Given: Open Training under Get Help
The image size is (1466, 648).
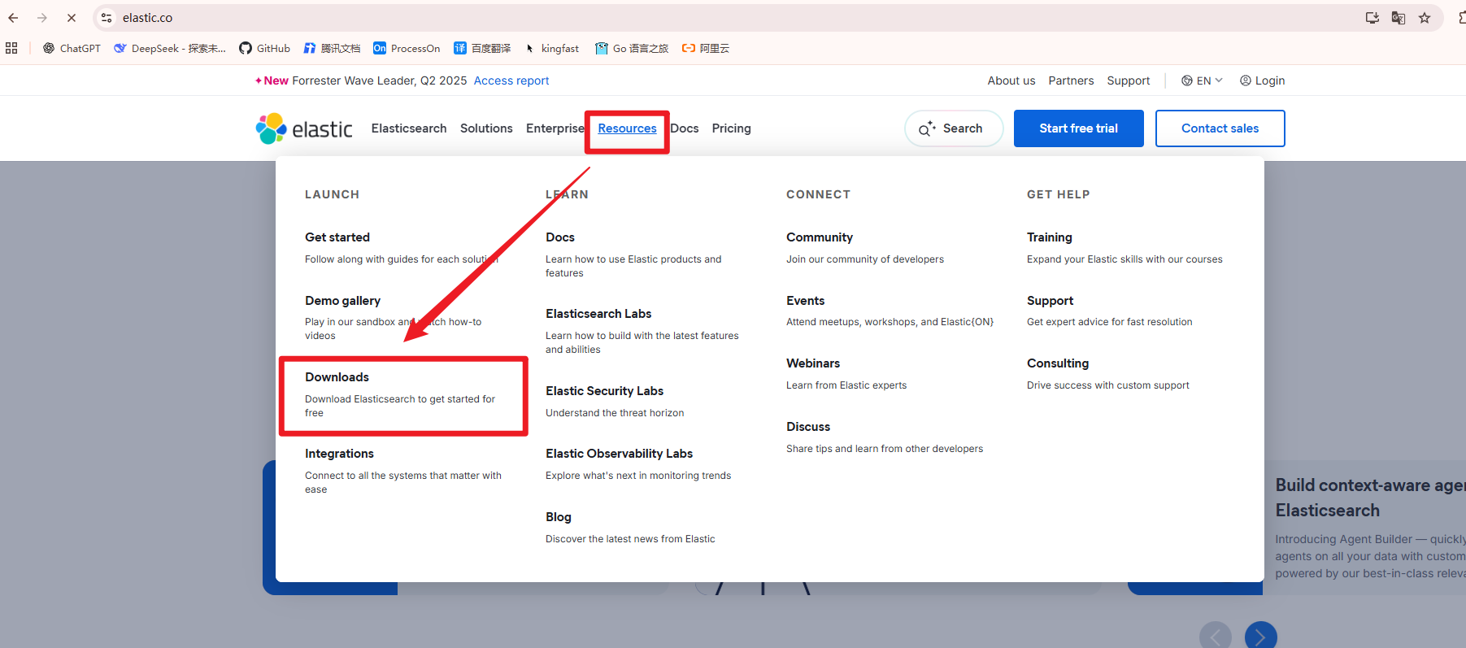Looking at the screenshot, I should pos(1050,237).
